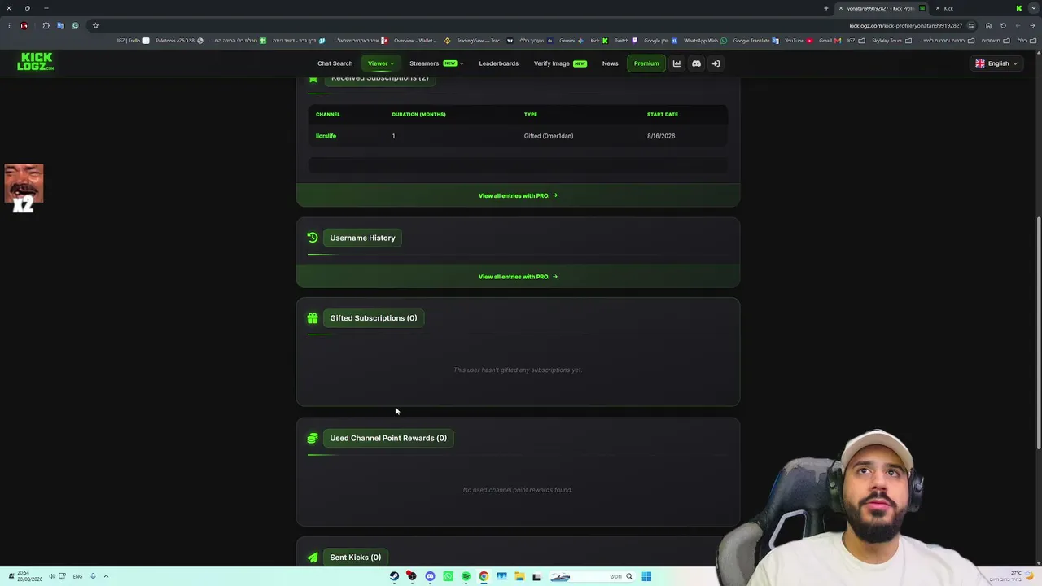Open the YouTube bookmark
1042x586 pixels.
pyautogui.click(x=799, y=41)
